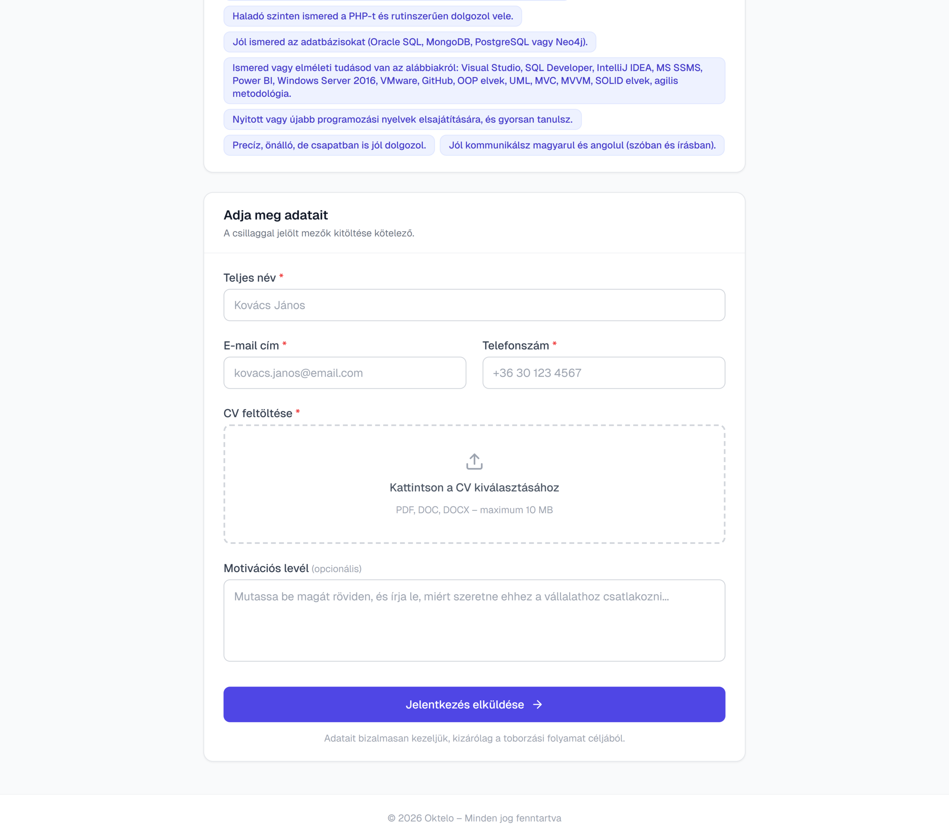Click the 'Jól kommunikálsz magyarul és angolul' tag

582,145
